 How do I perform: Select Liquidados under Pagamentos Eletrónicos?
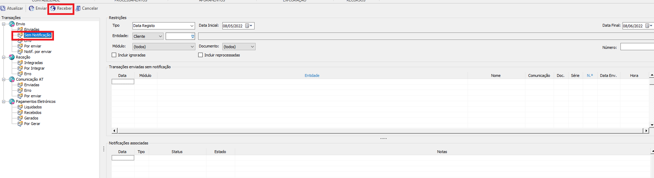tap(33, 107)
